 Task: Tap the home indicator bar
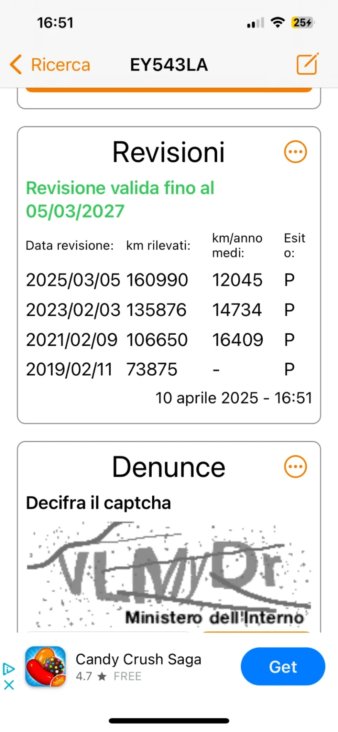169,721
